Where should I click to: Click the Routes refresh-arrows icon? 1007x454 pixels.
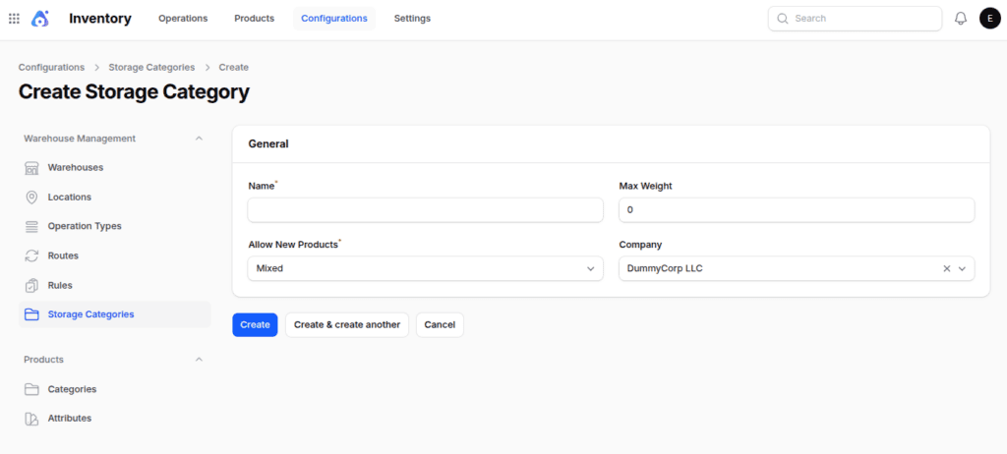(31, 255)
